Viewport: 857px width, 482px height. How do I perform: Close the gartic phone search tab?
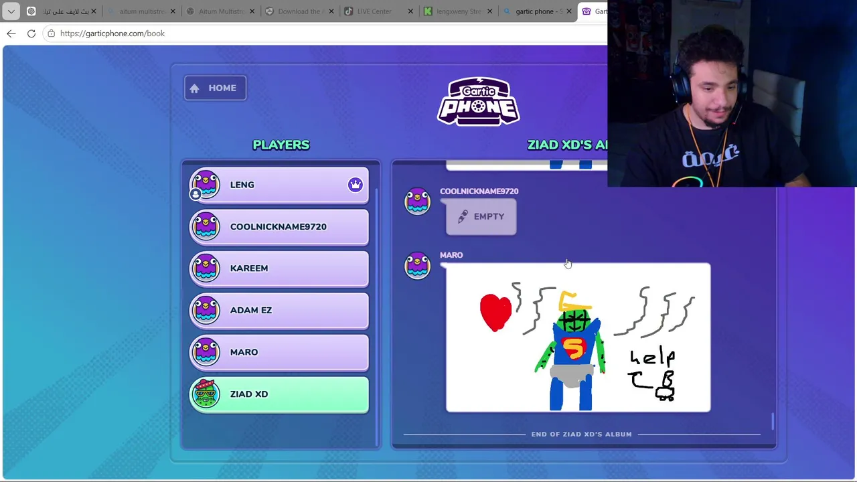(568, 11)
